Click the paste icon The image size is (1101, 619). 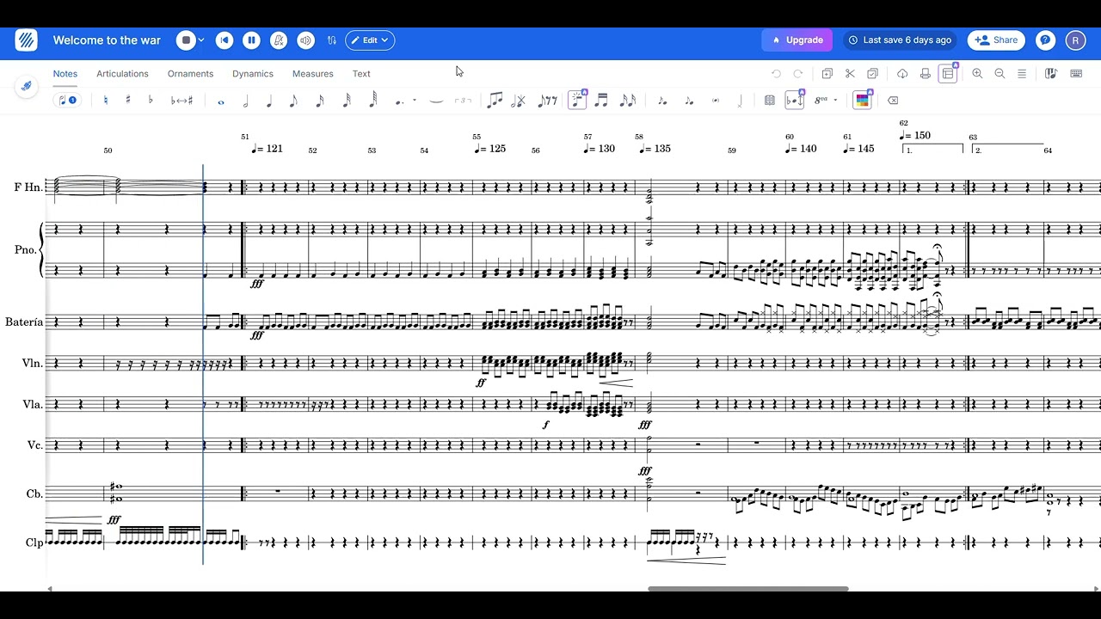[x=872, y=74]
